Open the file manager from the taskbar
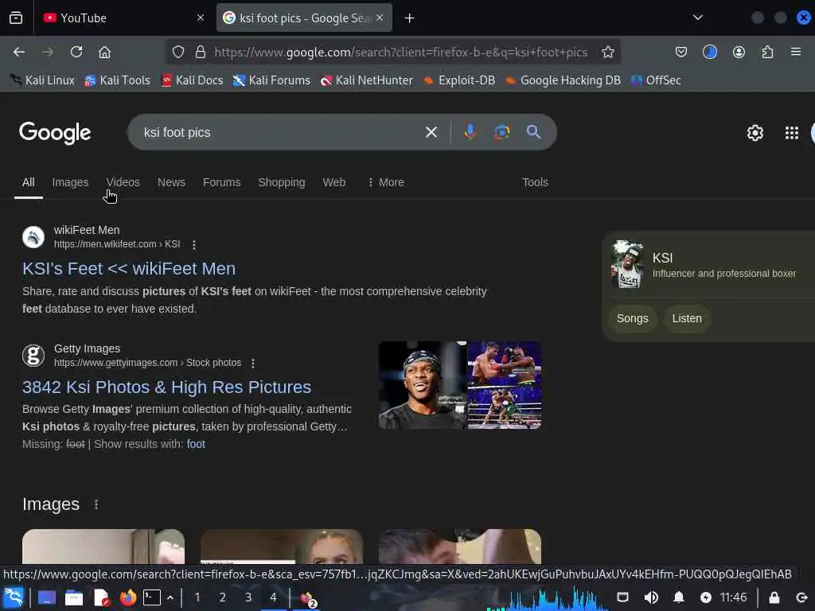Image resolution: width=815 pixels, height=611 pixels. tap(73, 597)
